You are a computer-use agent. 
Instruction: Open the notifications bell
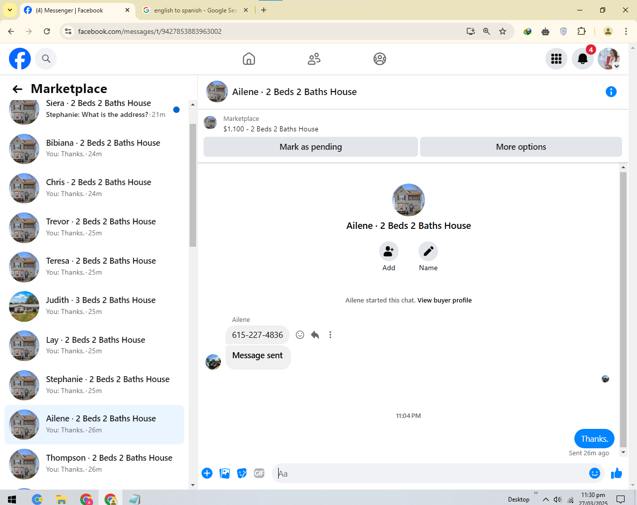point(583,59)
